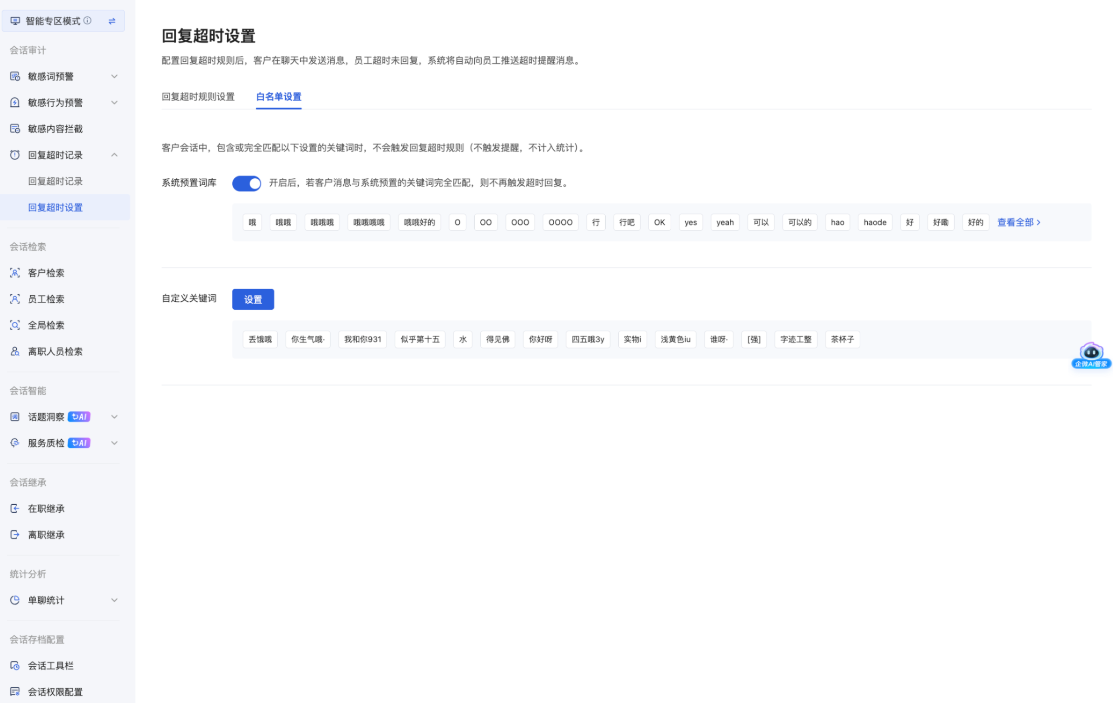Expand the 敏感词预警 chevron
The height and width of the screenshot is (703, 1113).
click(x=114, y=76)
